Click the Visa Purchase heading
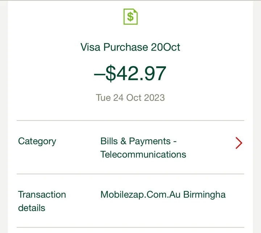The width and height of the screenshot is (261, 233). [x=130, y=47]
